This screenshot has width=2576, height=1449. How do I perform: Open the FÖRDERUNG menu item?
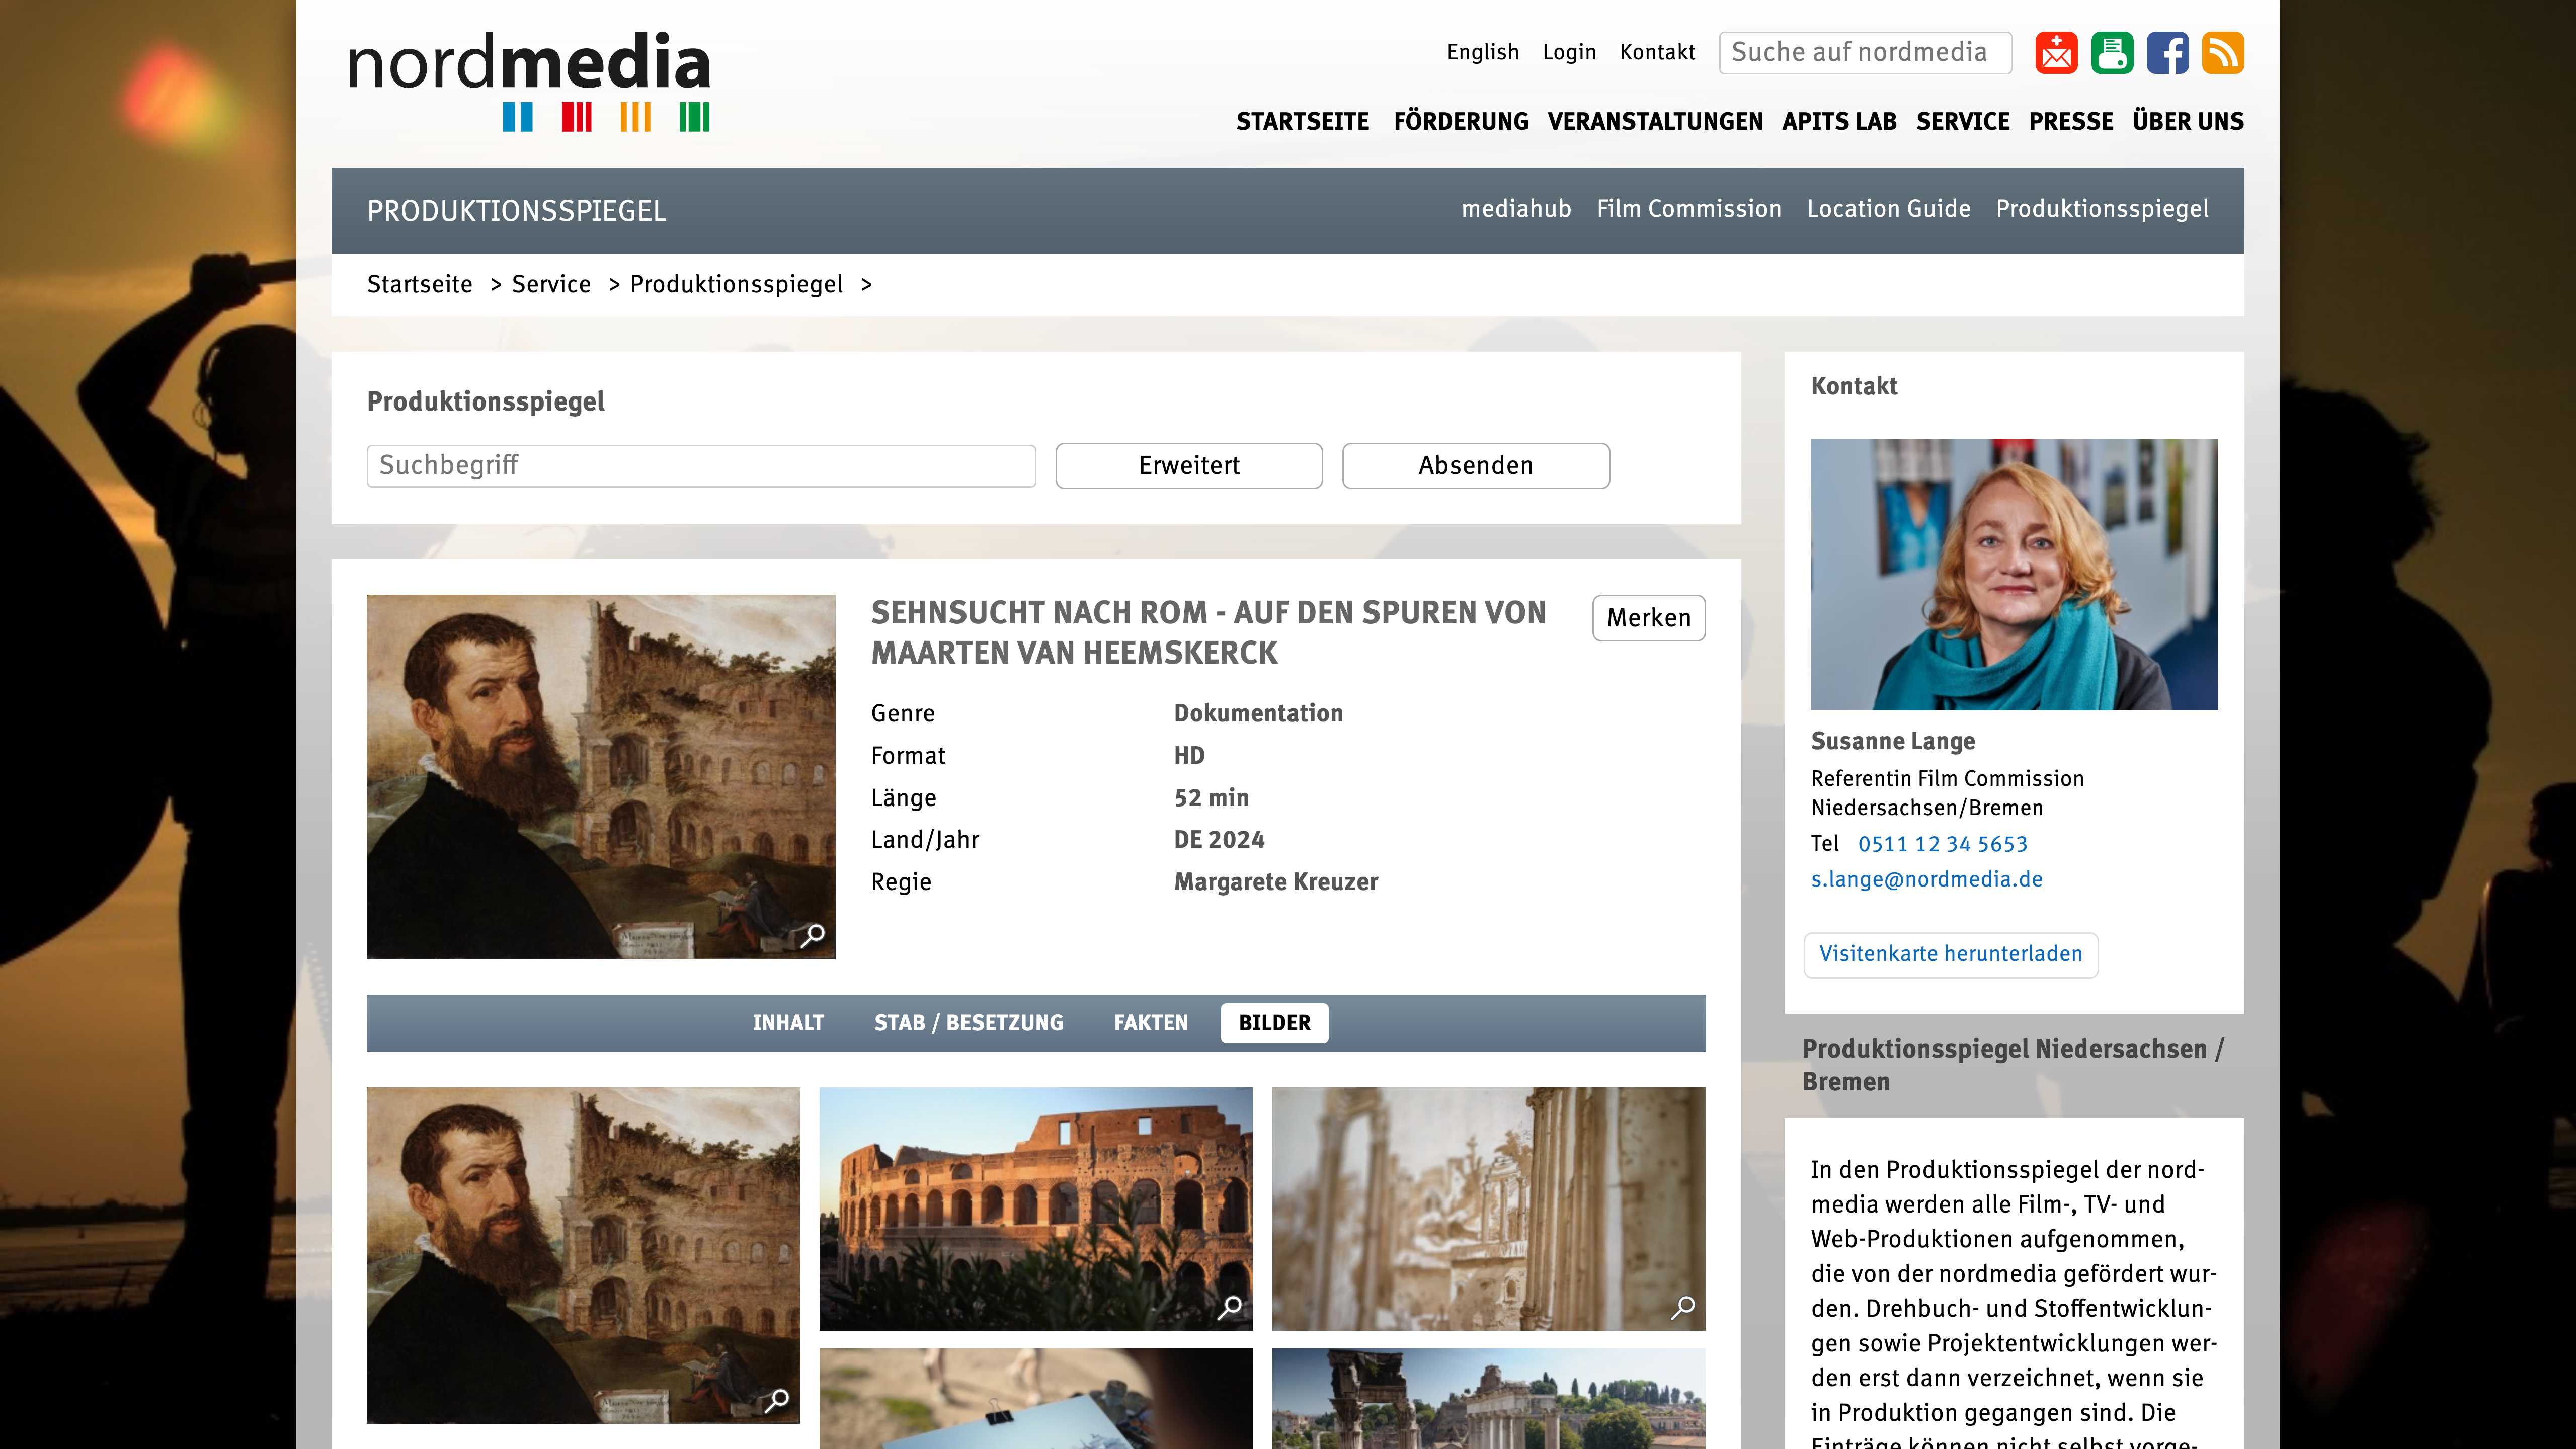(1461, 121)
